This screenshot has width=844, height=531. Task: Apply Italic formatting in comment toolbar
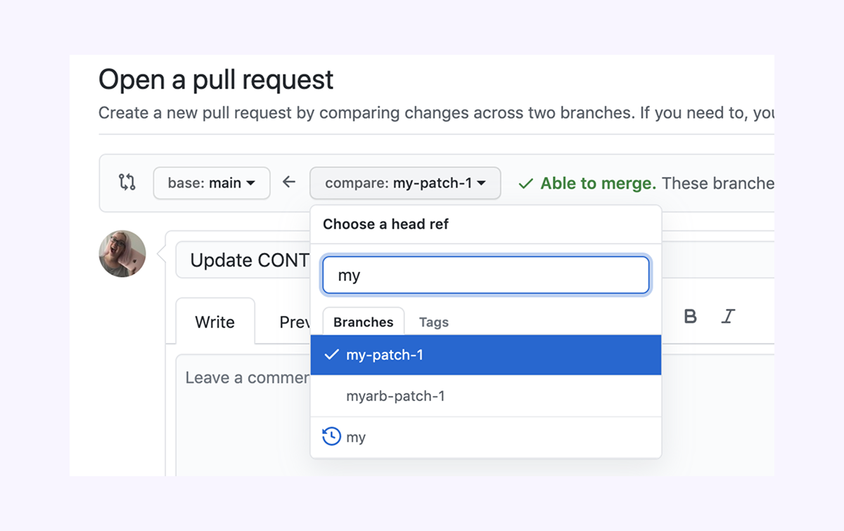(x=728, y=317)
